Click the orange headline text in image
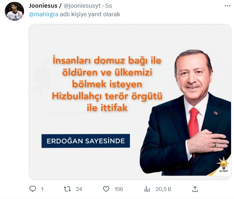234x199 pixels. (x=107, y=84)
